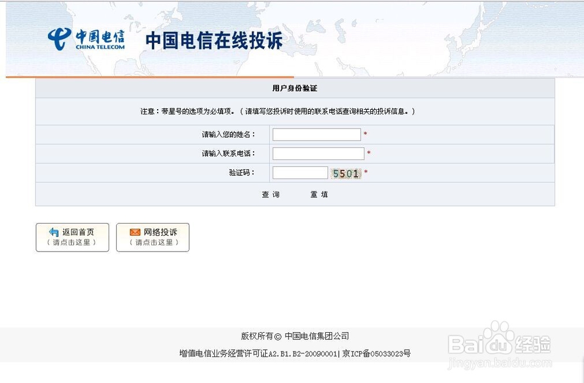Click inside the verification code input box

tap(300, 172)
